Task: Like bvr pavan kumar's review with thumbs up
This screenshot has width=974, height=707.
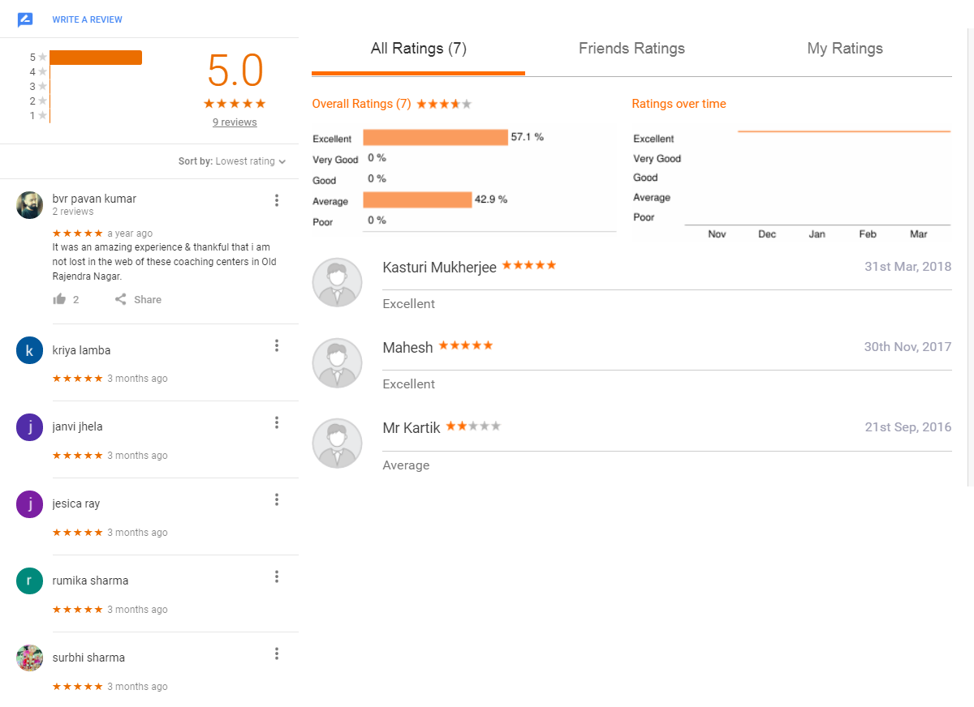Action: click(59, 299)
